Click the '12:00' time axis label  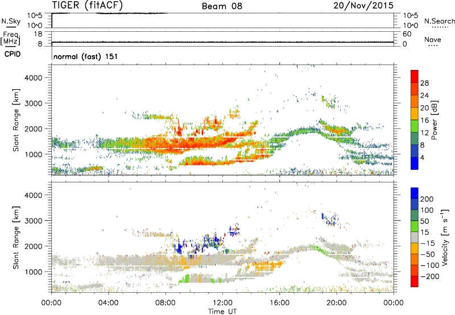click(222, 303)
